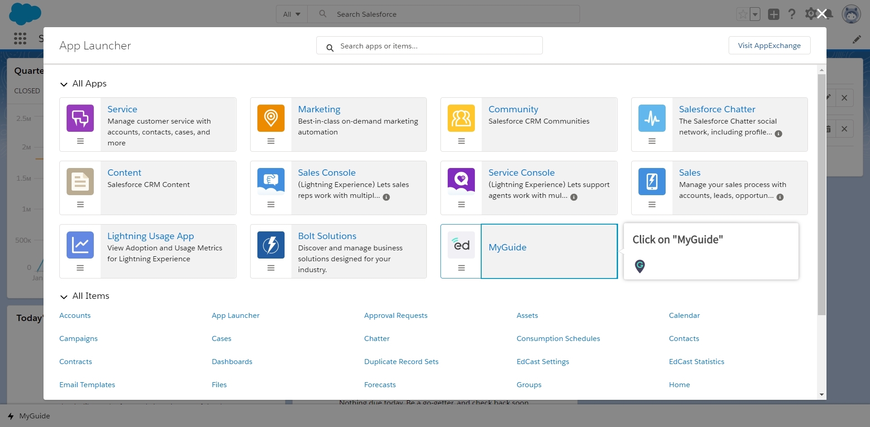The width and height of the screenshot is (870, 427).
Task: Open the nine-dot App Launcher grid icon
Action: [x=20, y=38]
